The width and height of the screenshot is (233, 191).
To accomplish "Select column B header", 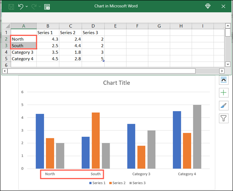I will (48, 26).
